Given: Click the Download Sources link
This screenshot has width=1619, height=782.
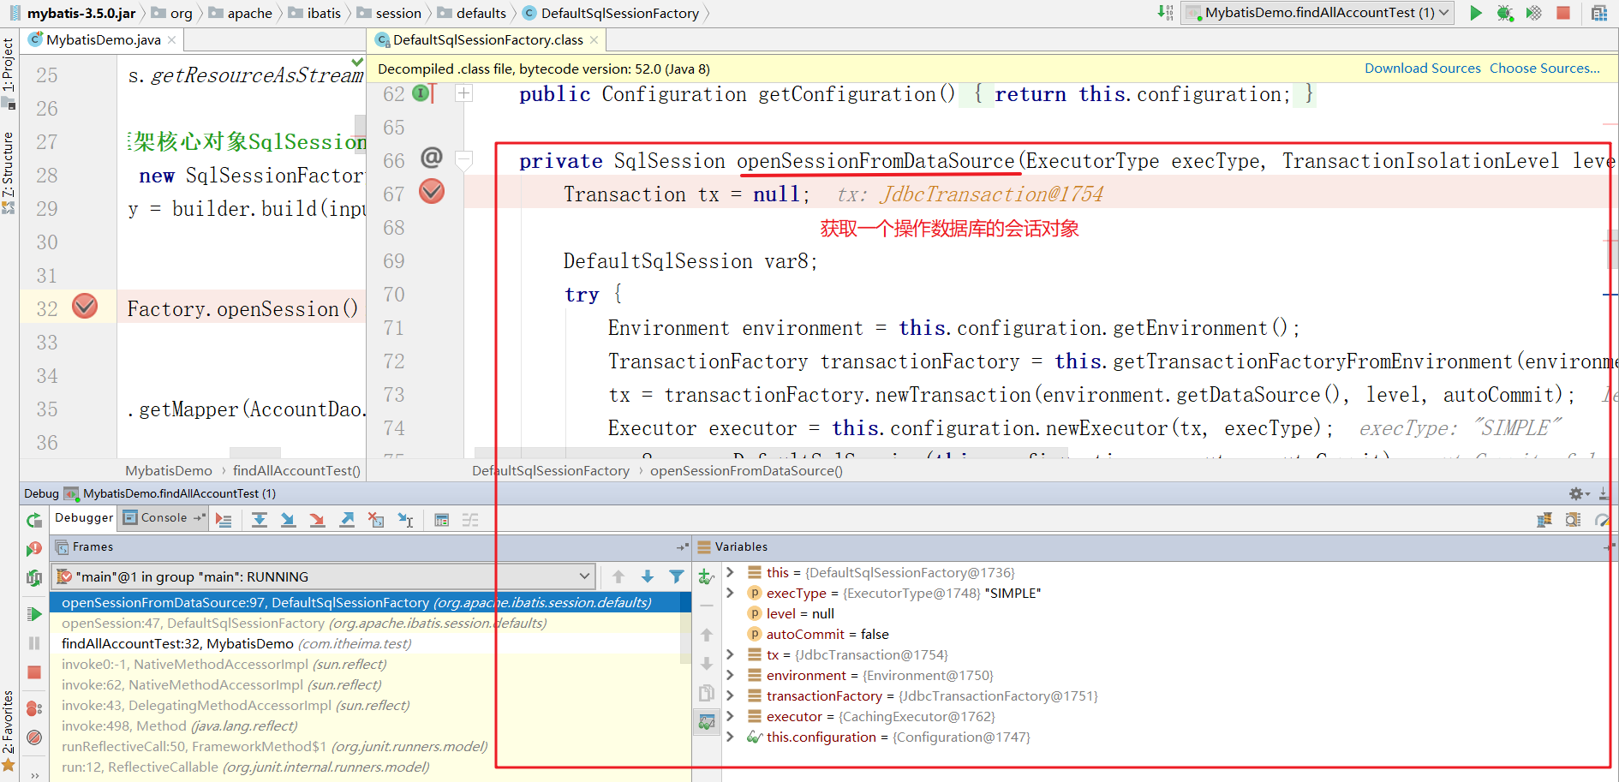Looking at the screenshot, I should pyautogui.click(x=1422, y=69).
